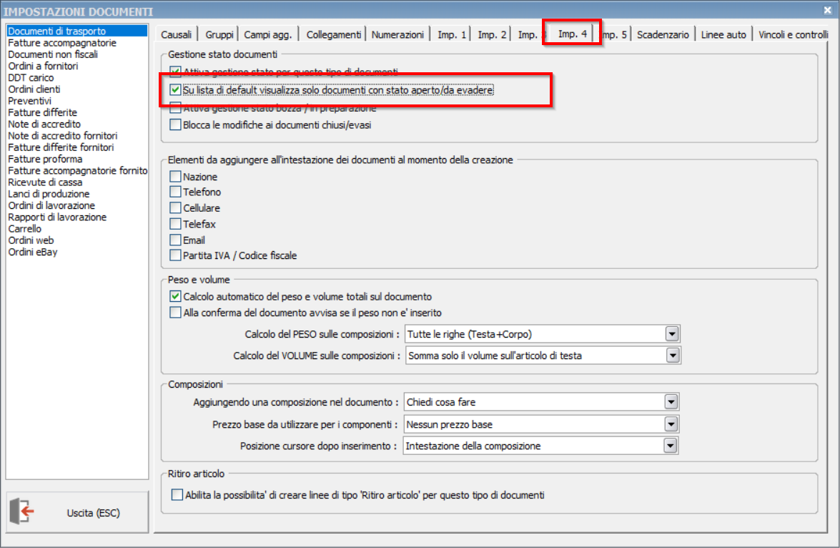Switch to the Linee auto tab

point(723,34)
